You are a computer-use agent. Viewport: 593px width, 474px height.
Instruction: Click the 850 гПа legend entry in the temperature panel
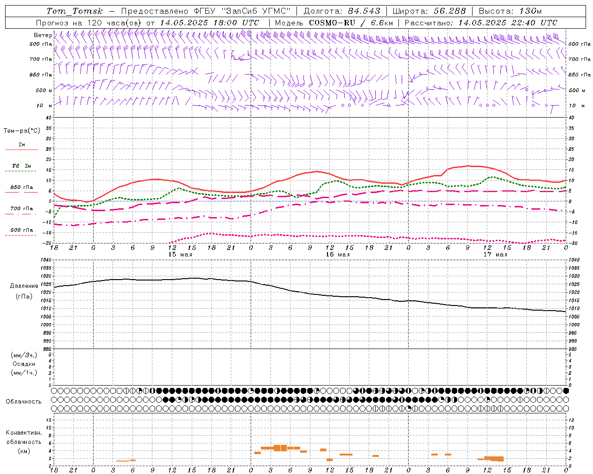point(22,187)
